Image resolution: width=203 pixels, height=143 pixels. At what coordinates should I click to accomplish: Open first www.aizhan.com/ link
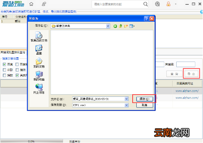point(187,91)
